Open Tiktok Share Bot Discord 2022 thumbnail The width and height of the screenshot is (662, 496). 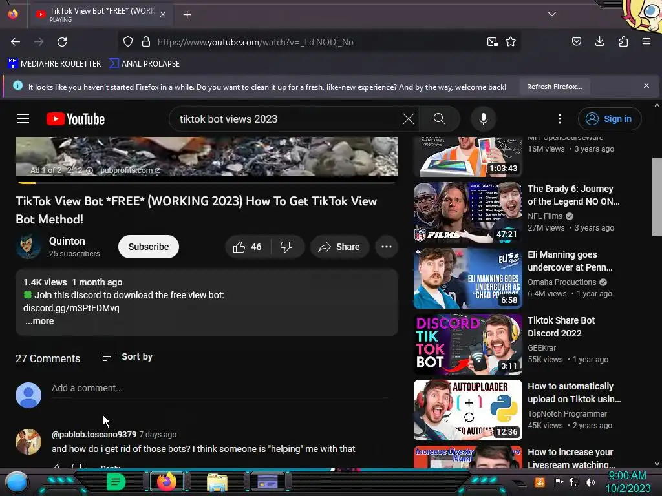pyautogui.click(x=468, y=344)
